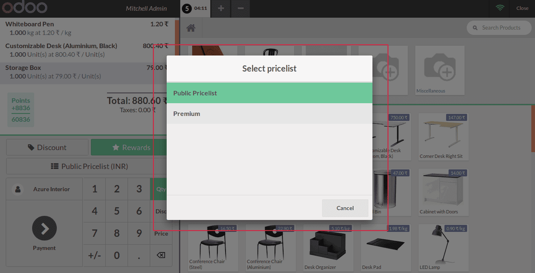Open the Search Products field
Screen dimensions: 535x273
click(499, 28)
